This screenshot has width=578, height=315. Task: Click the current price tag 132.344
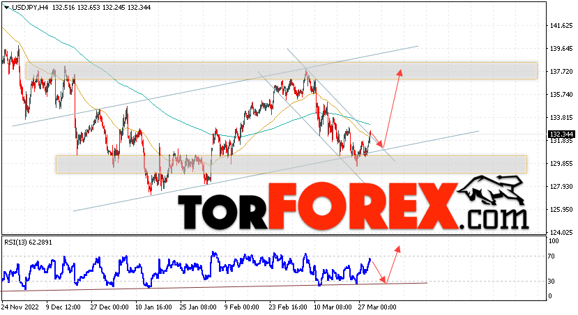[561, 135]
